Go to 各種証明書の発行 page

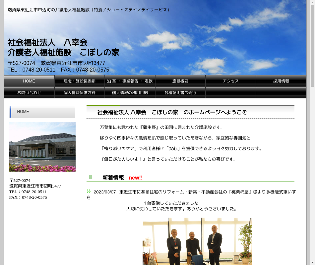click(180, 93)
